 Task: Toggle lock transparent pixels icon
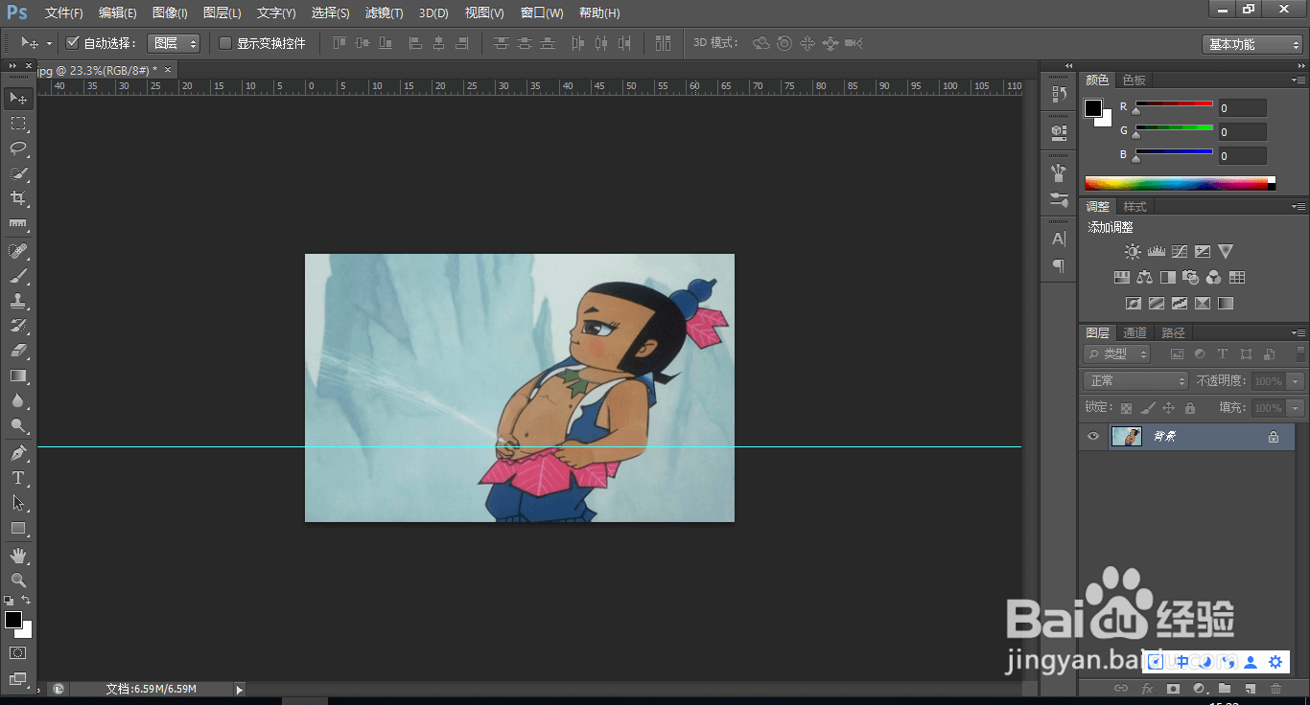(1126, 408)
